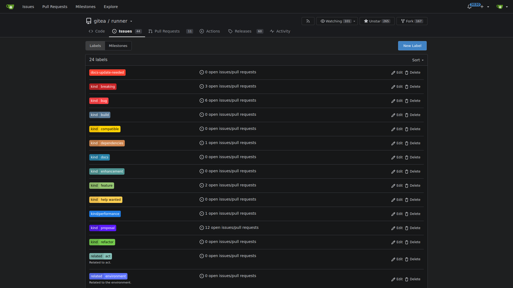The height and width of the screenshot is (288, 513).
Task: Expand the runner repository dropdown caret
Action: click(131, 21)
